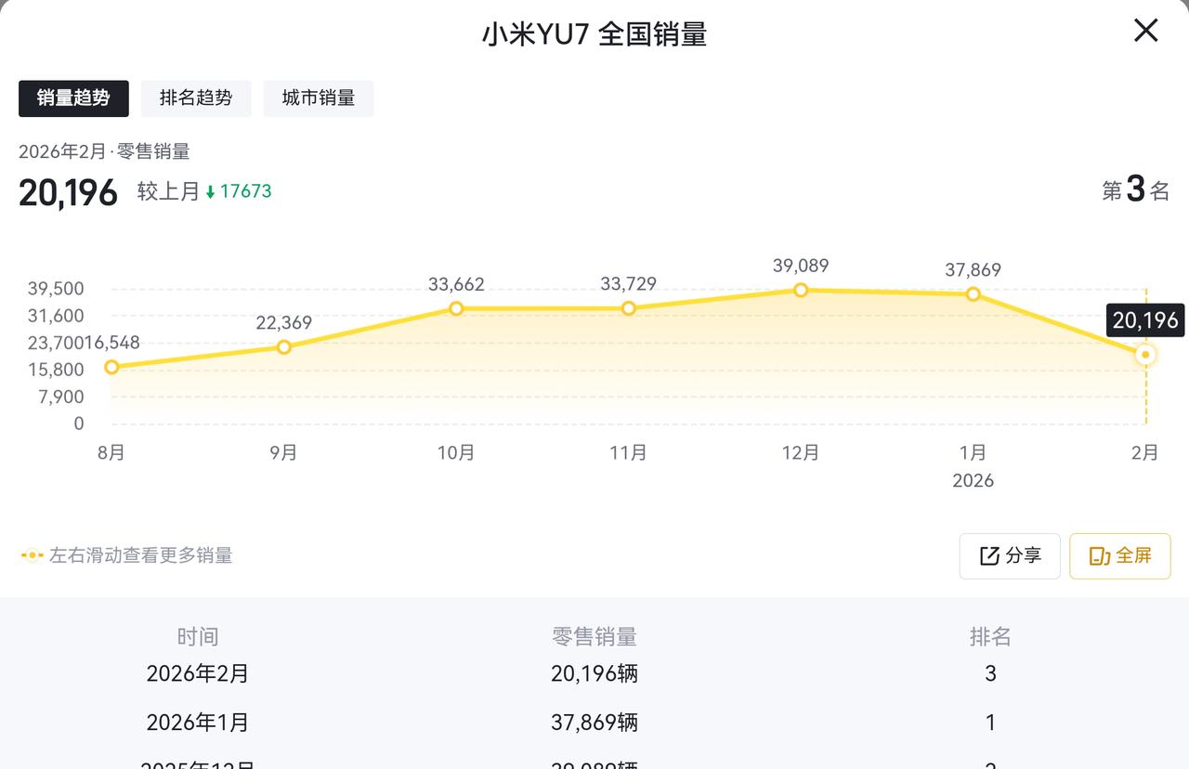Click the 37,869辆 cell in the table
Viewport: 1189px width, 769px height.
(x=594, y=723)
